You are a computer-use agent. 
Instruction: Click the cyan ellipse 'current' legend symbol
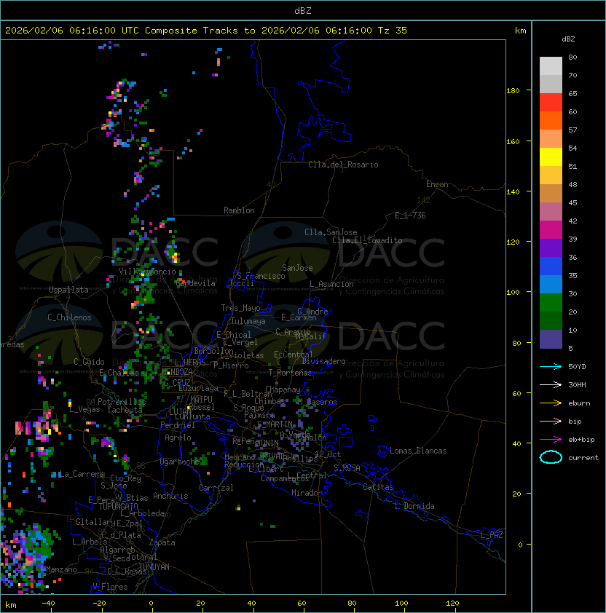coord(551,457)
